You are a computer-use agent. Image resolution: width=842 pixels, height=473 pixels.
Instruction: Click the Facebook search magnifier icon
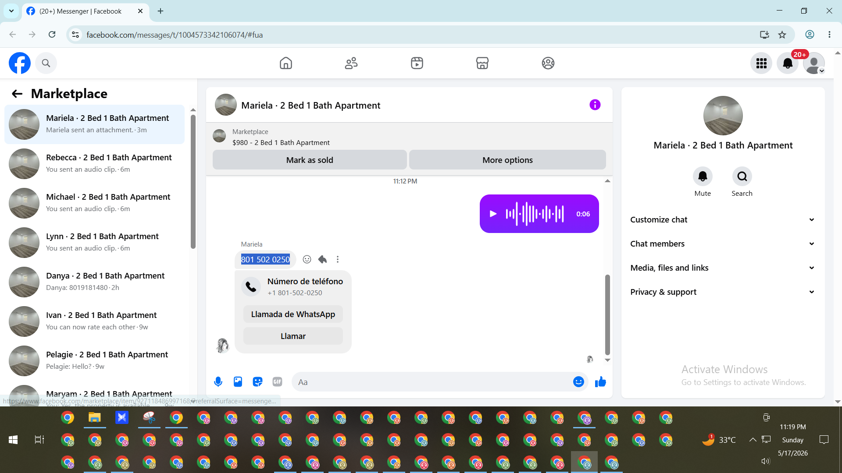point(46,63)
